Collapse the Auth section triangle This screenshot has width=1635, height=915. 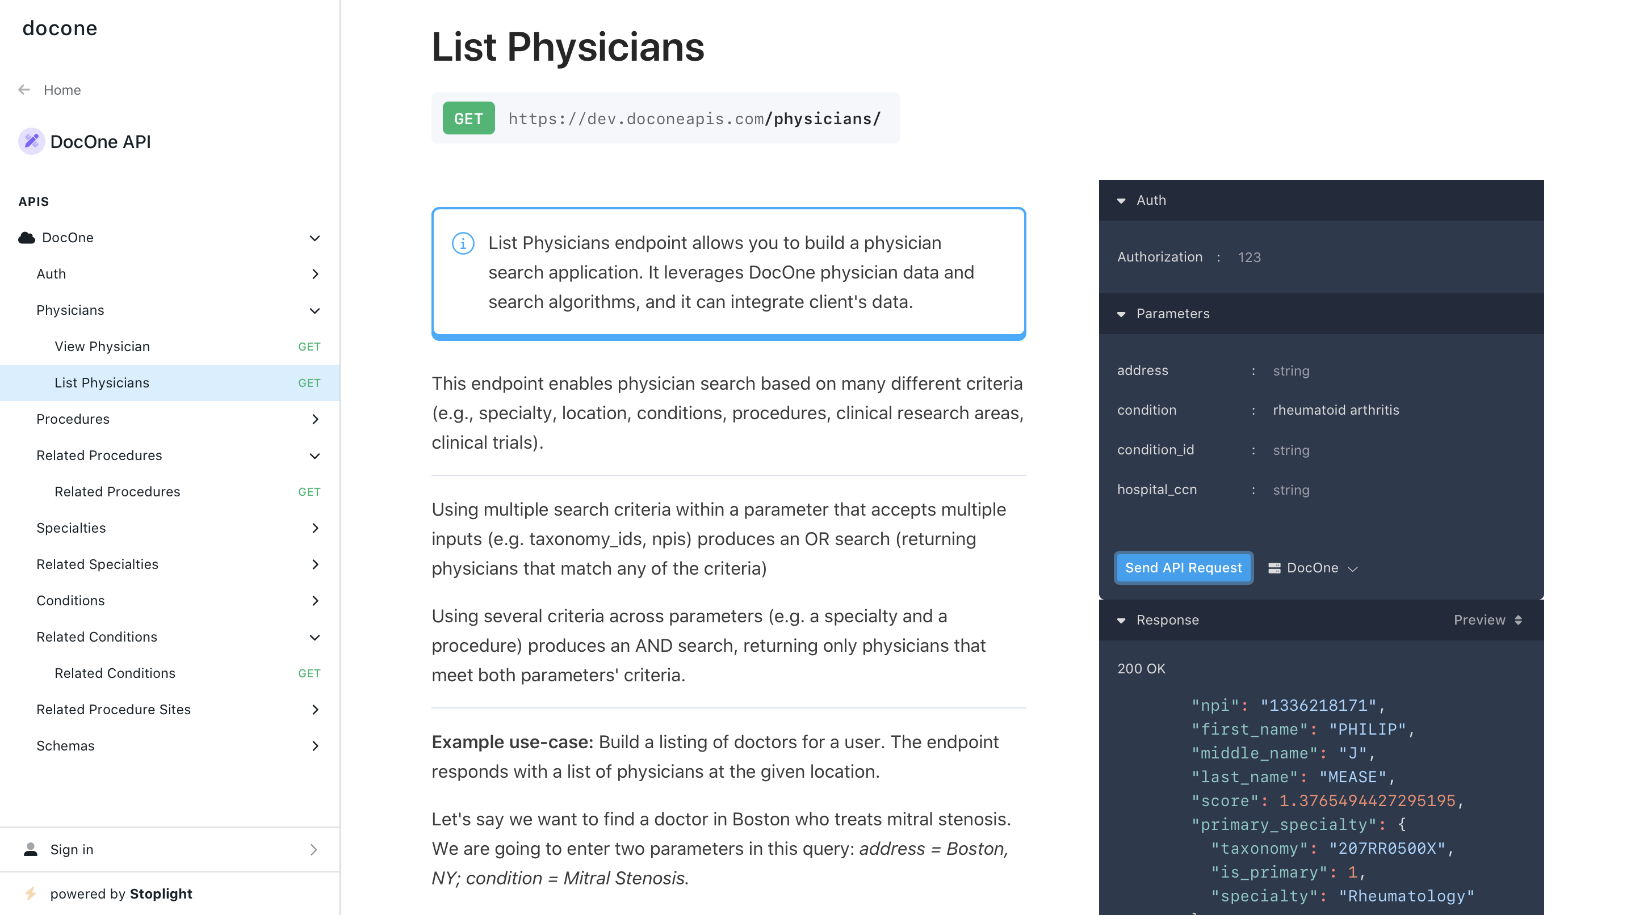tap(1121, 200)
